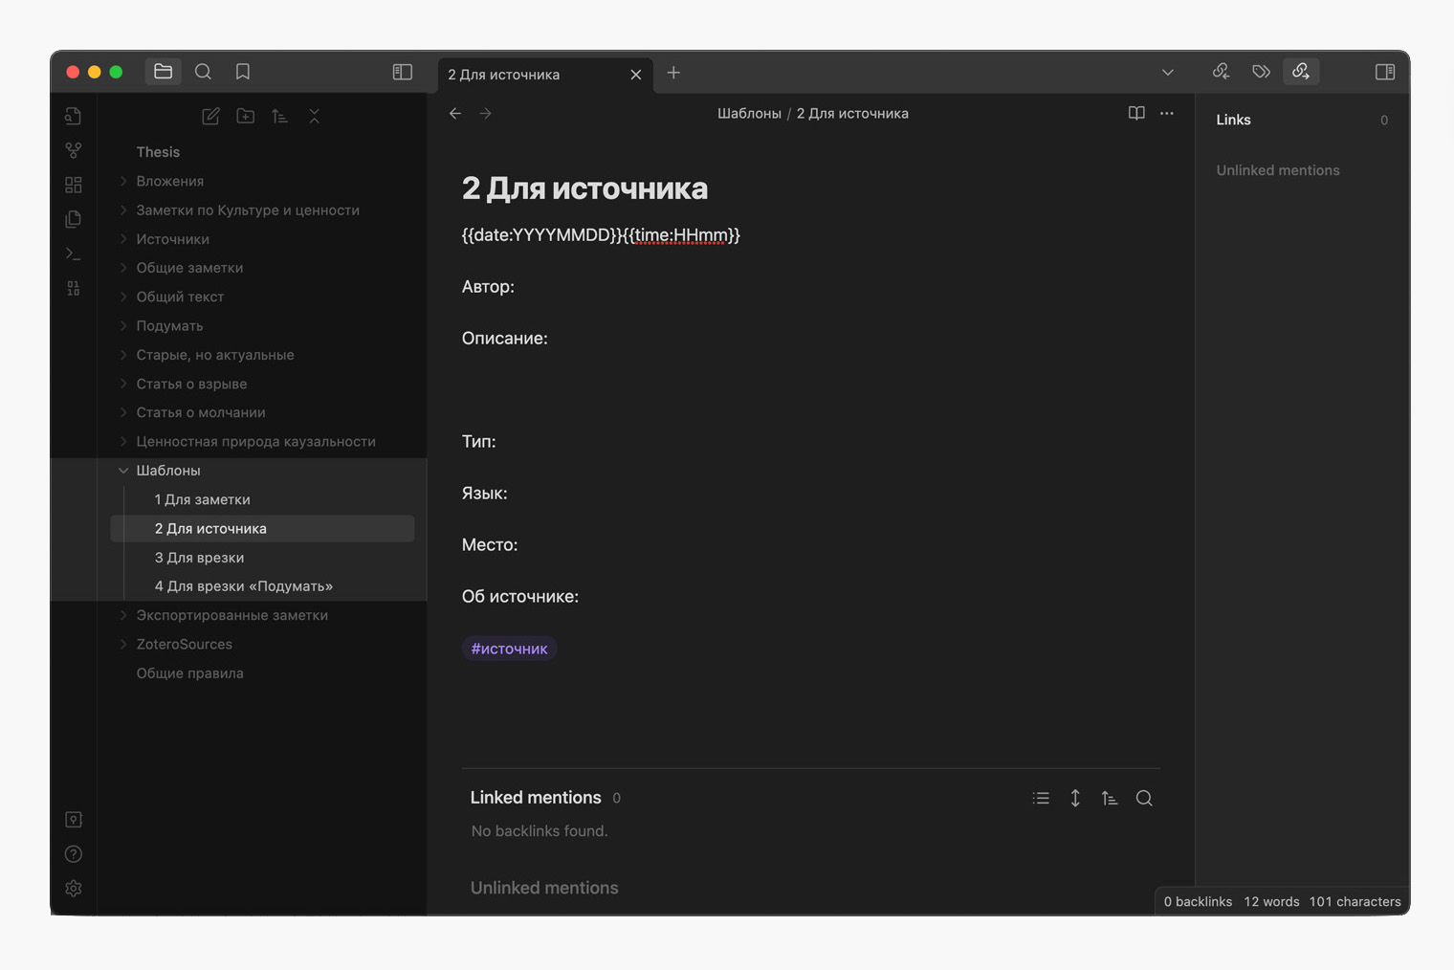Expand Unlinked mentions in right sidebar

[x=1278, y=170]
